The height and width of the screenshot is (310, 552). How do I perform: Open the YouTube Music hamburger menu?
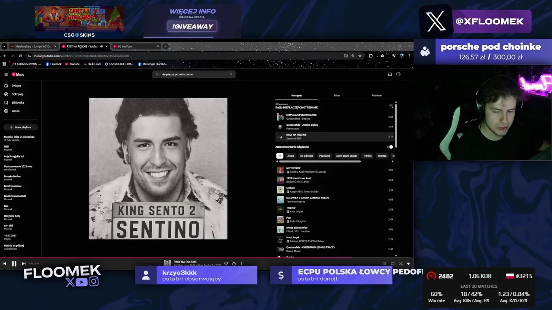tap(6, 74)
